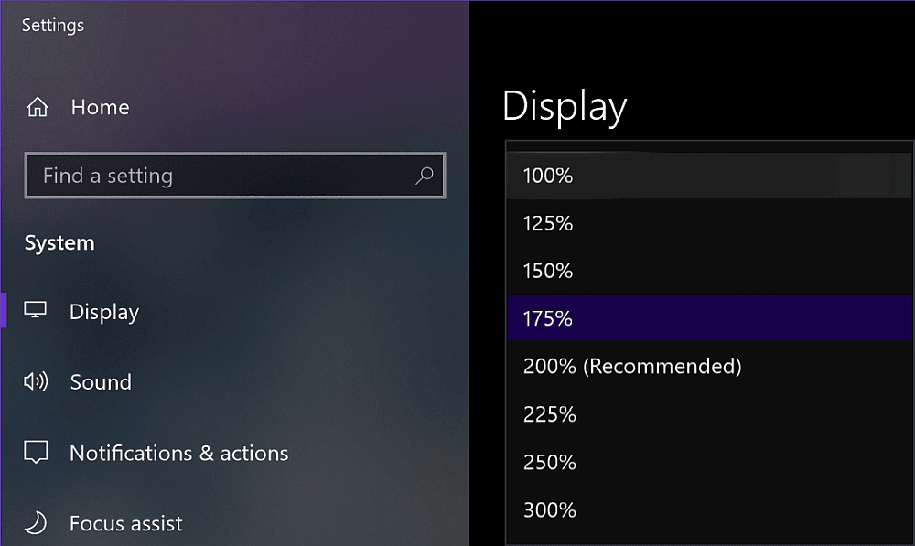Image resolution: width=915 pixels, height=546 pixels.
Task: Click the magnifier search icon
Action: pos(425,176)
